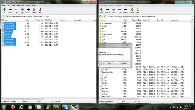This screenshot has width=195, height=110.
Task: Close the confirmation dialog with X
Action: coord(127,45)
